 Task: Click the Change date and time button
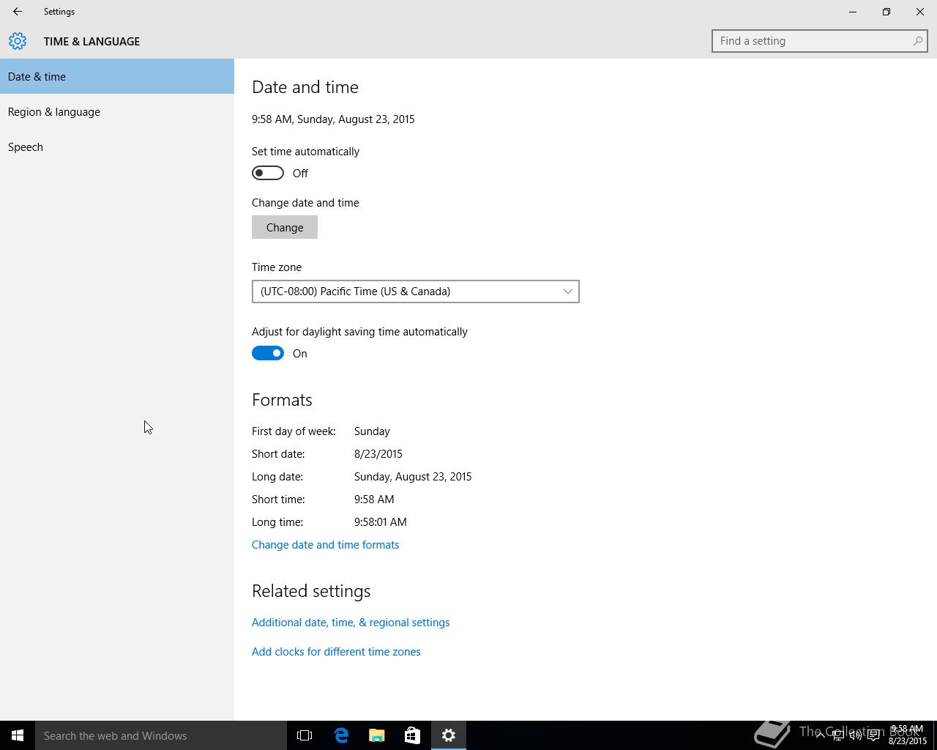pyautogui.click(x=285, y=227)
